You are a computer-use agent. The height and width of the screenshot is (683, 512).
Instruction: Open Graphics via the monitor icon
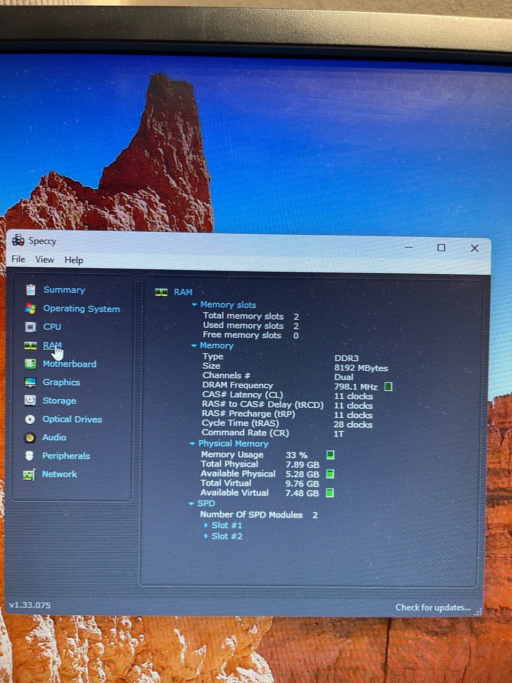pos(30,383)
